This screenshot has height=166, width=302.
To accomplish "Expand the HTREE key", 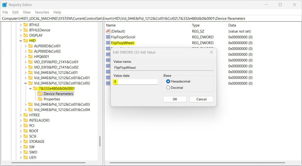I will [21, 115].
